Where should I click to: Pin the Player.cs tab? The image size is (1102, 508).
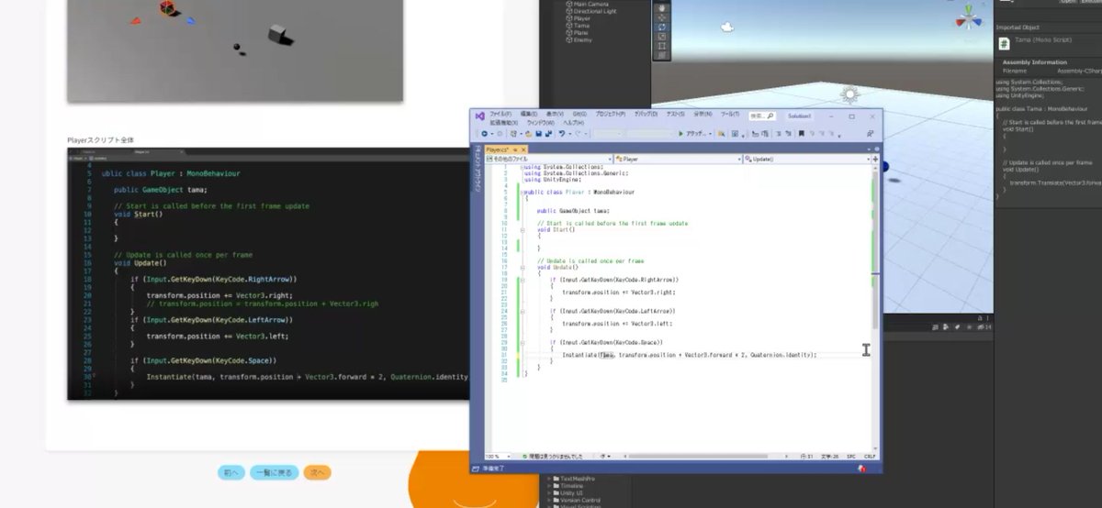514,149
